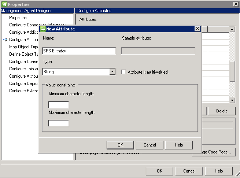Click Cancel in the Properties window

(189, 171)
